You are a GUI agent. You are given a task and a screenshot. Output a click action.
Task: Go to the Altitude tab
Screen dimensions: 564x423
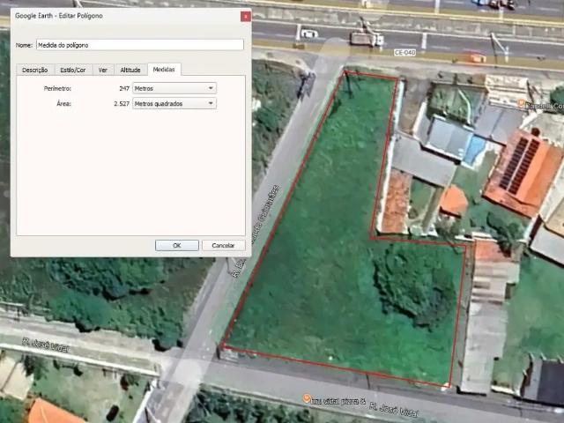[130, 70]
